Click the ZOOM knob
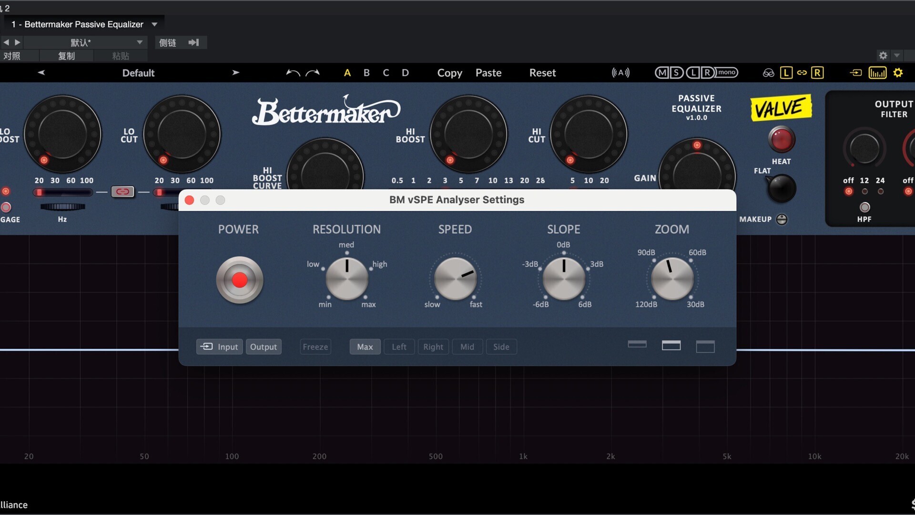This screenshot has height=515, width=915. [x=672, y=278]
